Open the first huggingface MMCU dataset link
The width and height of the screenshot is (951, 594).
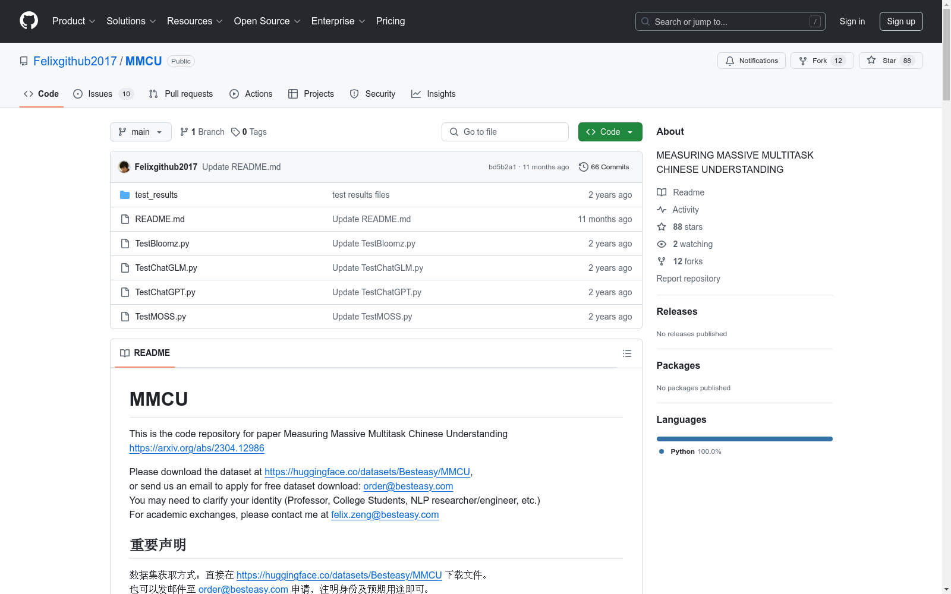pyautogui.click(x=367, y=472)
